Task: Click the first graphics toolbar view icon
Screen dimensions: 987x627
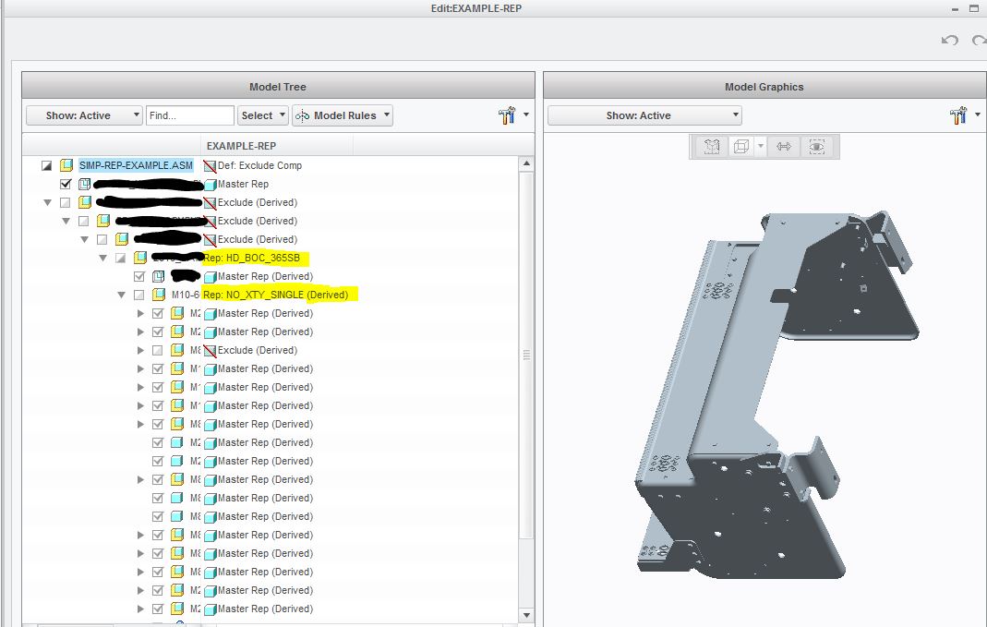Action: (712, 147)
